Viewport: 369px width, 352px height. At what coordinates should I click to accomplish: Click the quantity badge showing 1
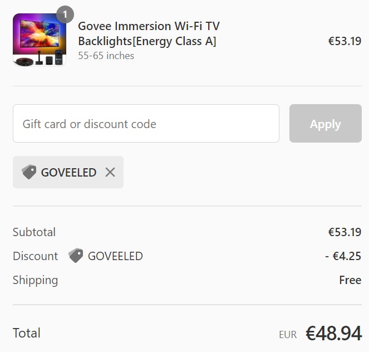tap(65, 14)
